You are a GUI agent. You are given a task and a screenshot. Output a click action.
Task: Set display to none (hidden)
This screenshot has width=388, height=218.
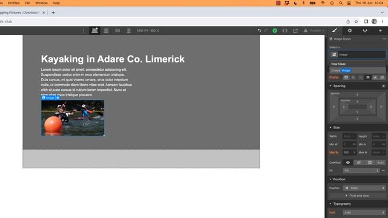(x=383, y=78)
